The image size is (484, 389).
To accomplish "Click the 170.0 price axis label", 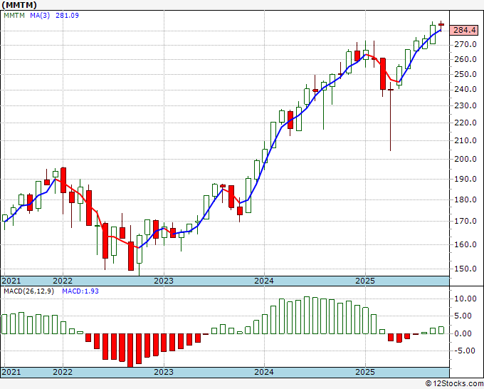I will coord(465,222).
